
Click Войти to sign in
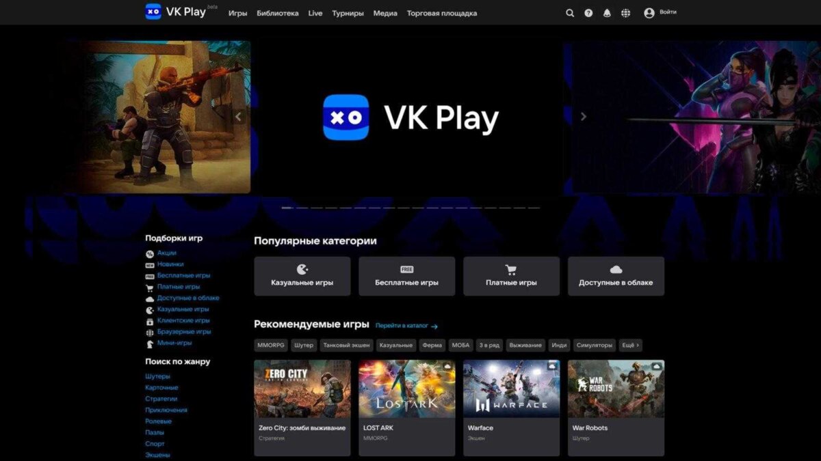pyautogui.click(x=668, y=12)
